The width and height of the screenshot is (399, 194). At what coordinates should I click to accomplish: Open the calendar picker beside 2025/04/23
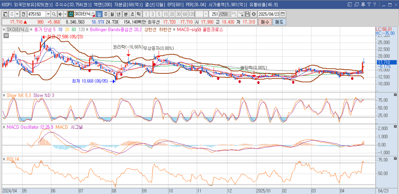(283, 14)
